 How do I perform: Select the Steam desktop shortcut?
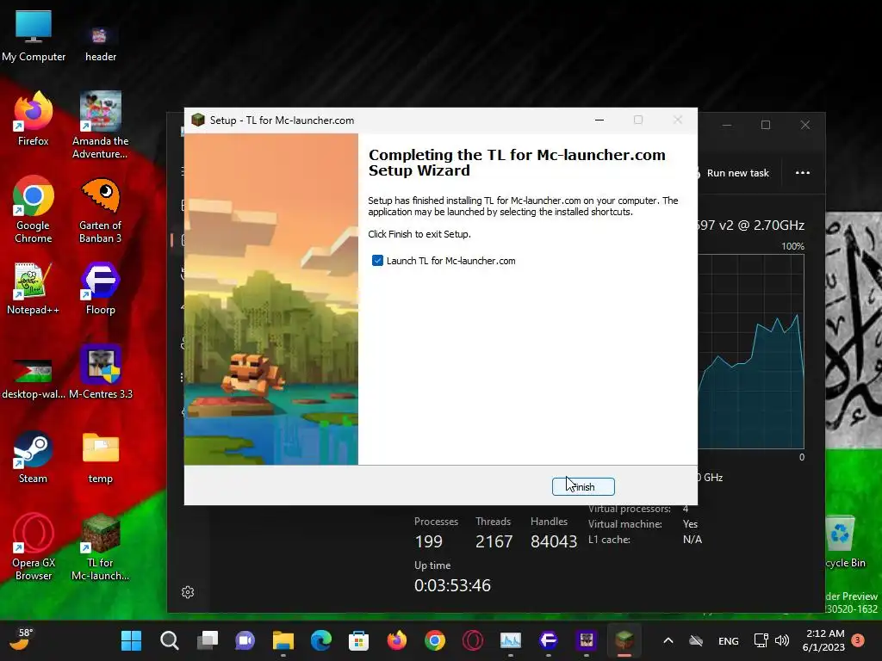pos(33,457)
